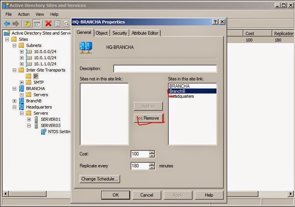Expand the SMTP node
295x207 pixels.
click(22, 83)
